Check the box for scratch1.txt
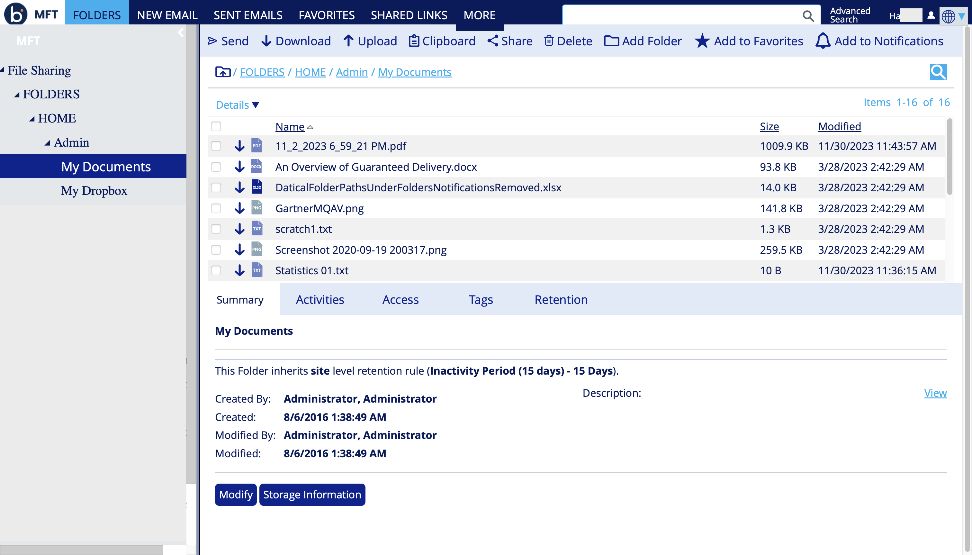 click(216, 229)
